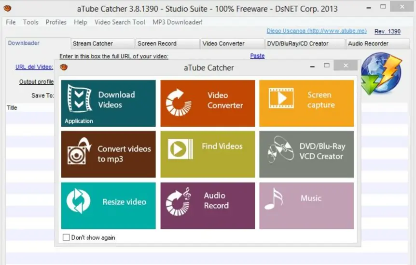
Task: Select Convert videos to mp3 tile
Action: [108, 154]
